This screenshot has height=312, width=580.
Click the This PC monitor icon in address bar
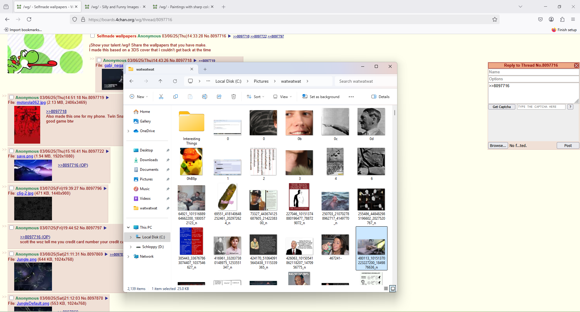click(190, 81)
